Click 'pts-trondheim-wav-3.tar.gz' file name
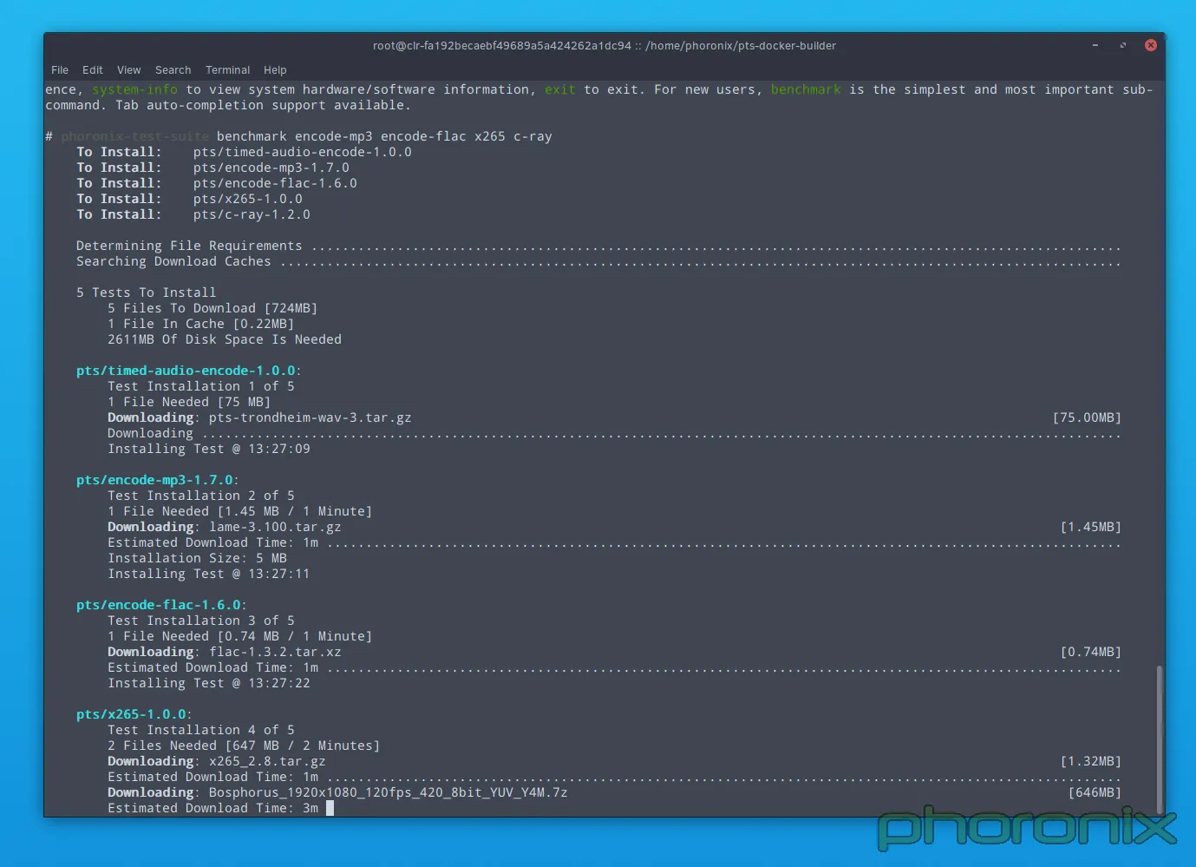The width and height of the screenshot is (1196, 867). click(x=310, y=417)
